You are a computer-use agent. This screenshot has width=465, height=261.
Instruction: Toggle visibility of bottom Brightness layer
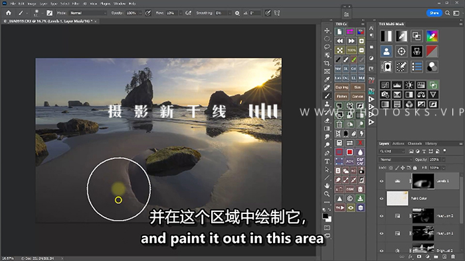(382, 250)
